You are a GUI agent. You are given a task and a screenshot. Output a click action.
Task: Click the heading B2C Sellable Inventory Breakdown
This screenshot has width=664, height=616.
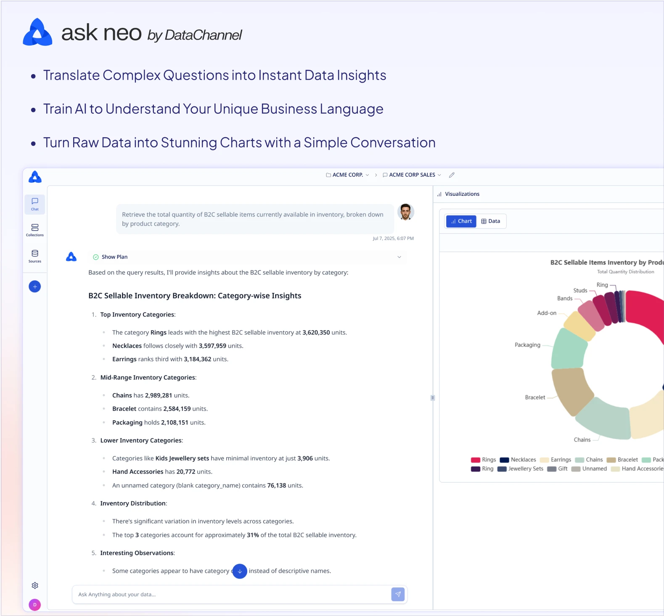[195, 296]
